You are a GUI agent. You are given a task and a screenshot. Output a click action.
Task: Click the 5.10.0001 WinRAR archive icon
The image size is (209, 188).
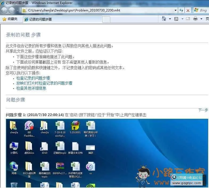(75, 127)
